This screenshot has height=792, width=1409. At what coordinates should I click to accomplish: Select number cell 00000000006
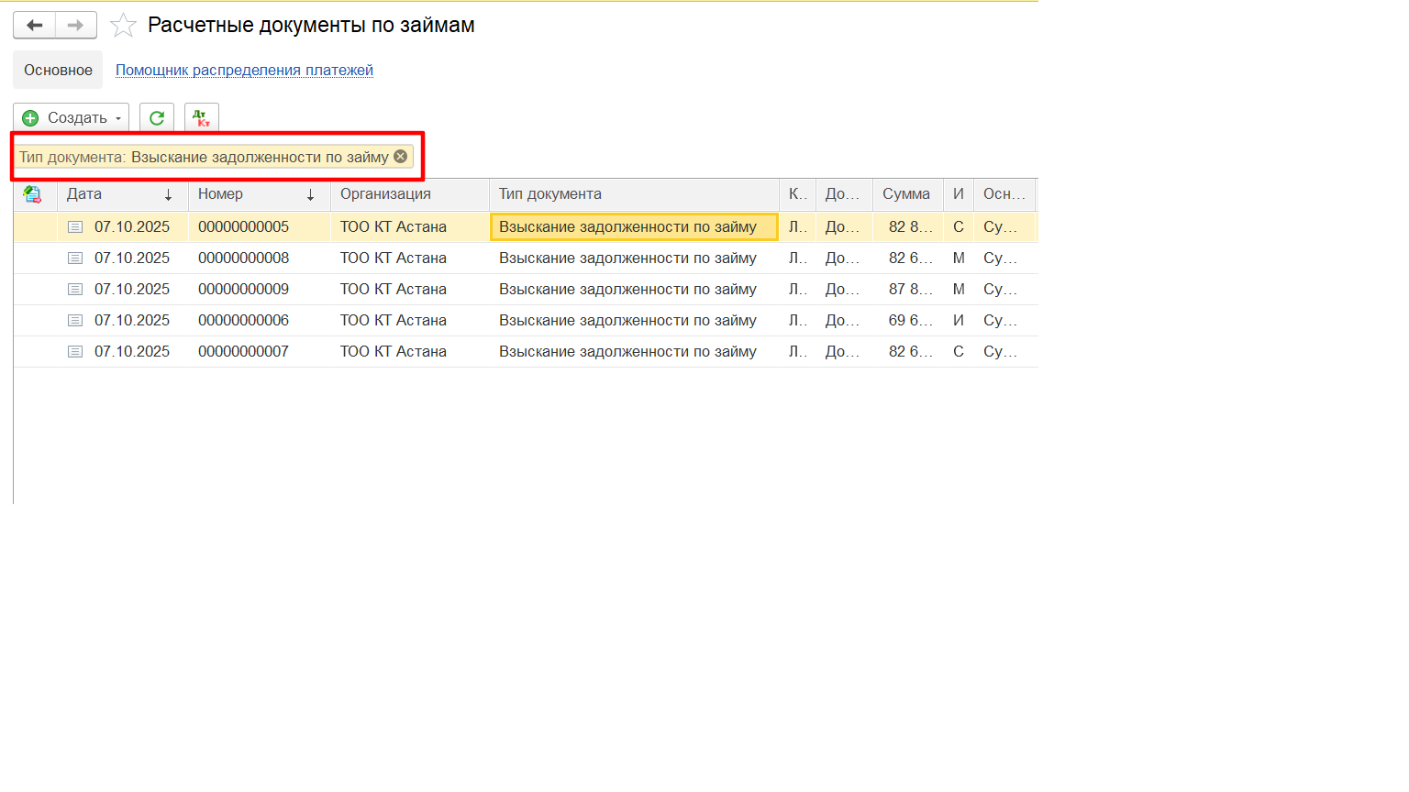260,320
